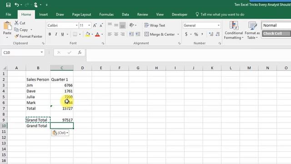Select the Check Cell style
Viewport: 291px width, 164px height.
276,33
